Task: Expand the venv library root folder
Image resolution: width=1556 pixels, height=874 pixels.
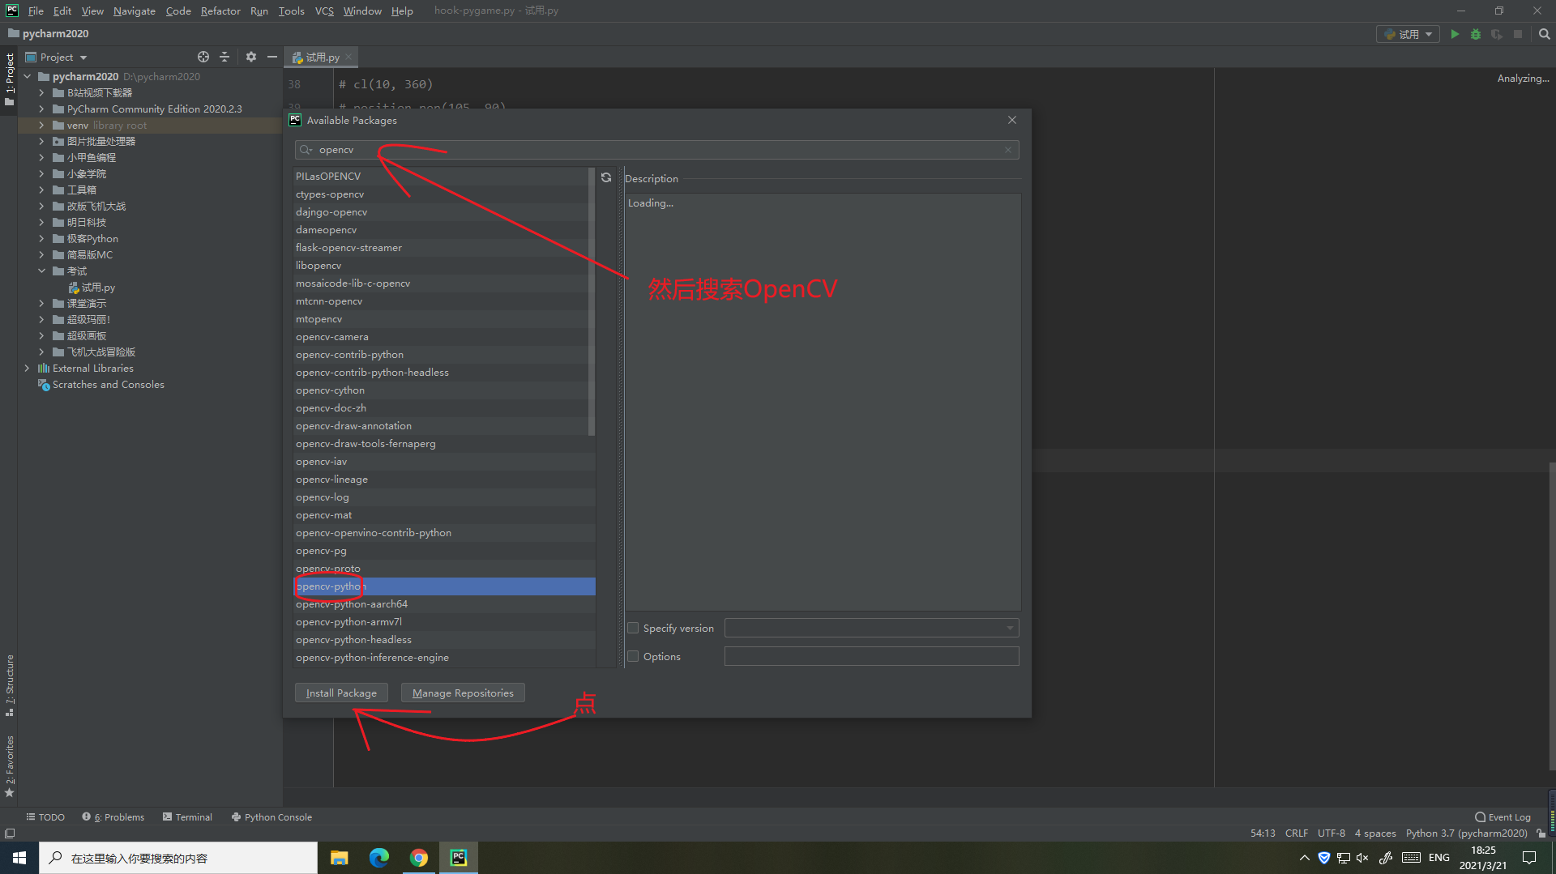Action: click(41, 125)
